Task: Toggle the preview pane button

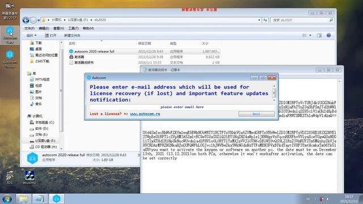Action: [x=319, y=35]
